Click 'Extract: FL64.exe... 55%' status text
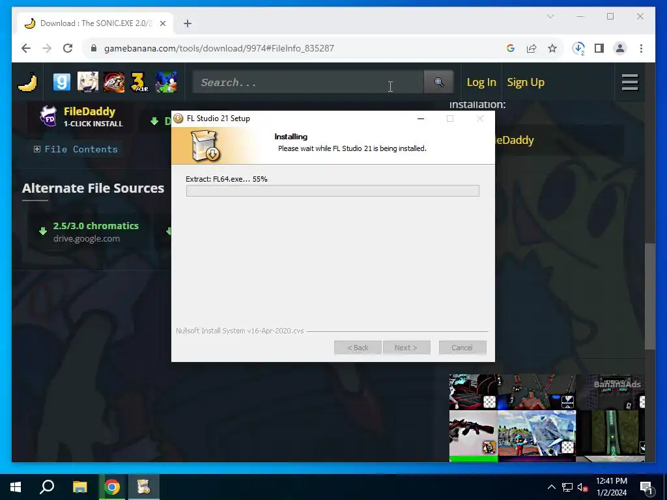This screenshot has width=667, height=500. (227, 179)
